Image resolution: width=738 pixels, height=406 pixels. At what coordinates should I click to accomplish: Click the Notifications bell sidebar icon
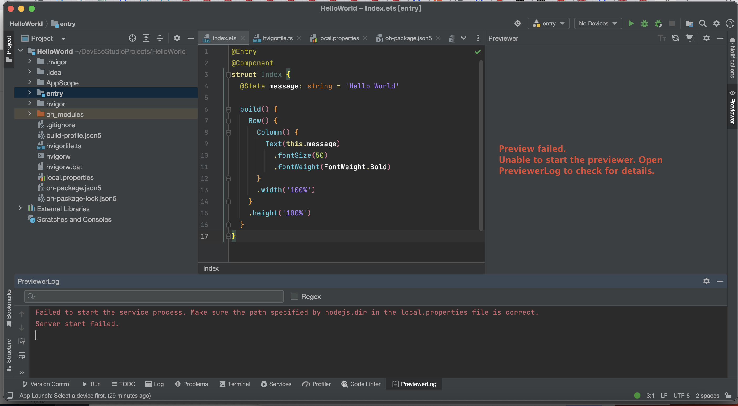(x=732, y=41)
